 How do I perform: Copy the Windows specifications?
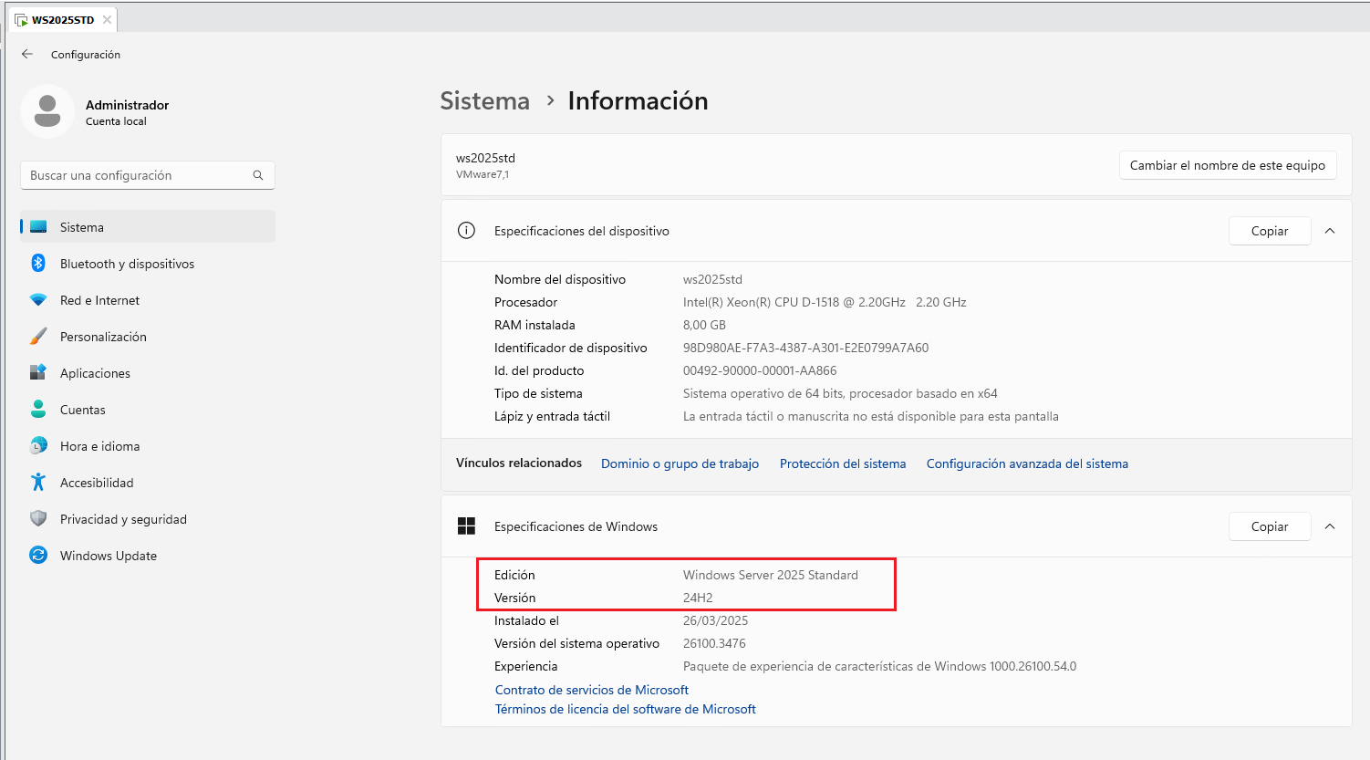tap(1269, 526)
